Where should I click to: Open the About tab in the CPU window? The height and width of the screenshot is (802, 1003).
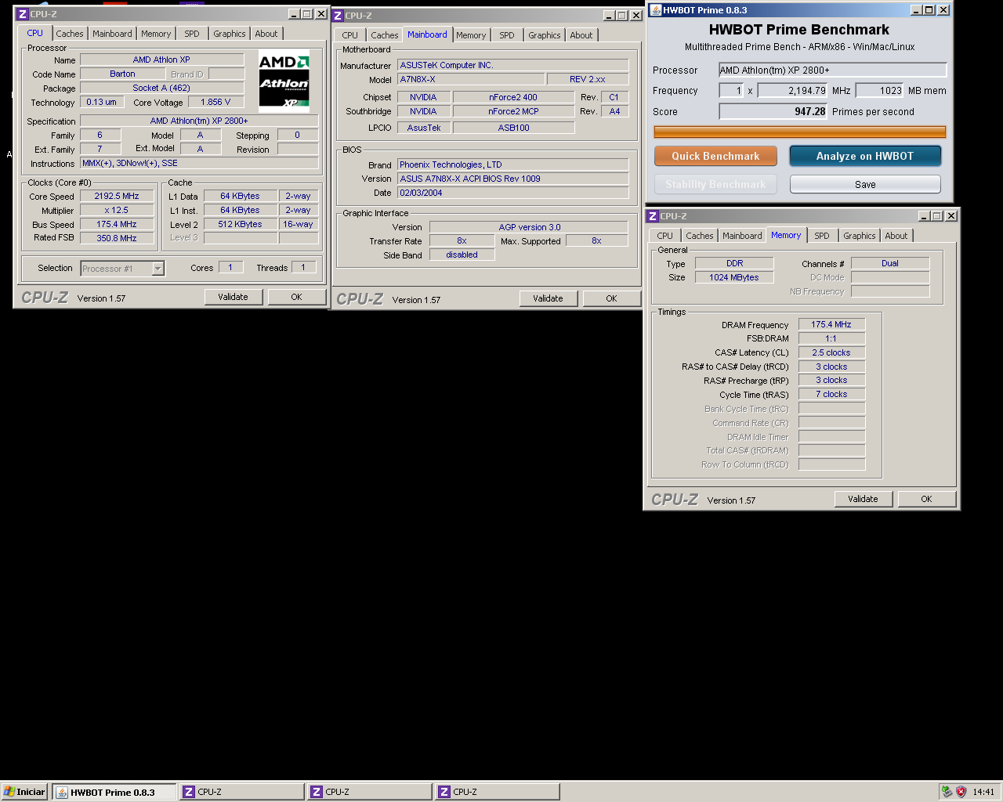click(x=266, y=34)
